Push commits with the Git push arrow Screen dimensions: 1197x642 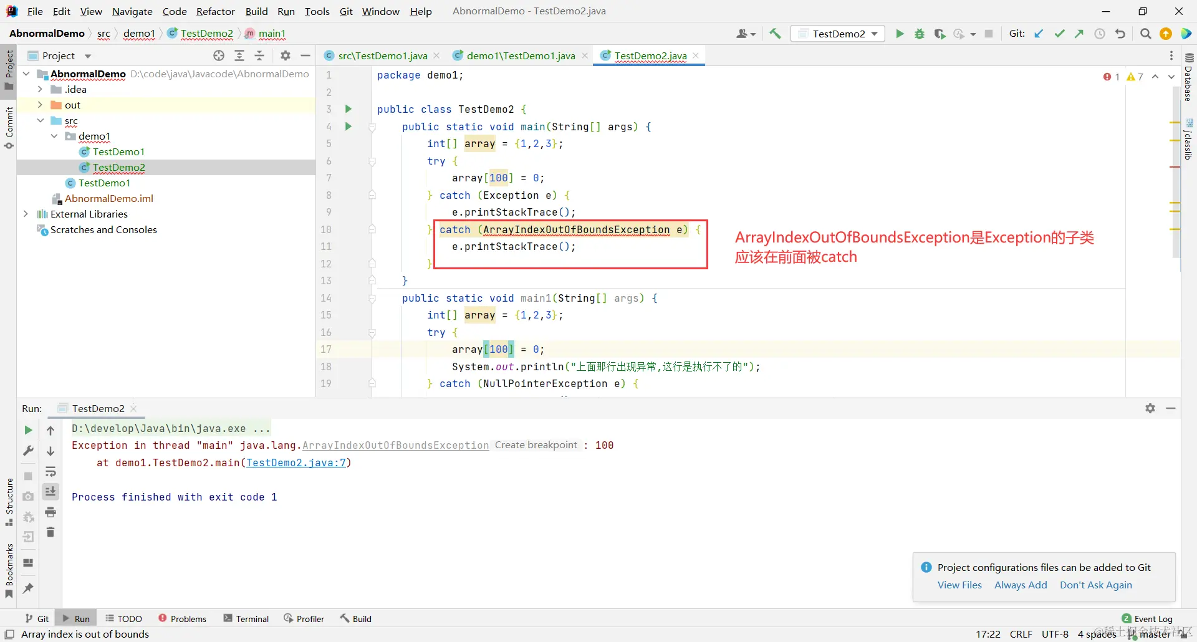point(1079,34)
